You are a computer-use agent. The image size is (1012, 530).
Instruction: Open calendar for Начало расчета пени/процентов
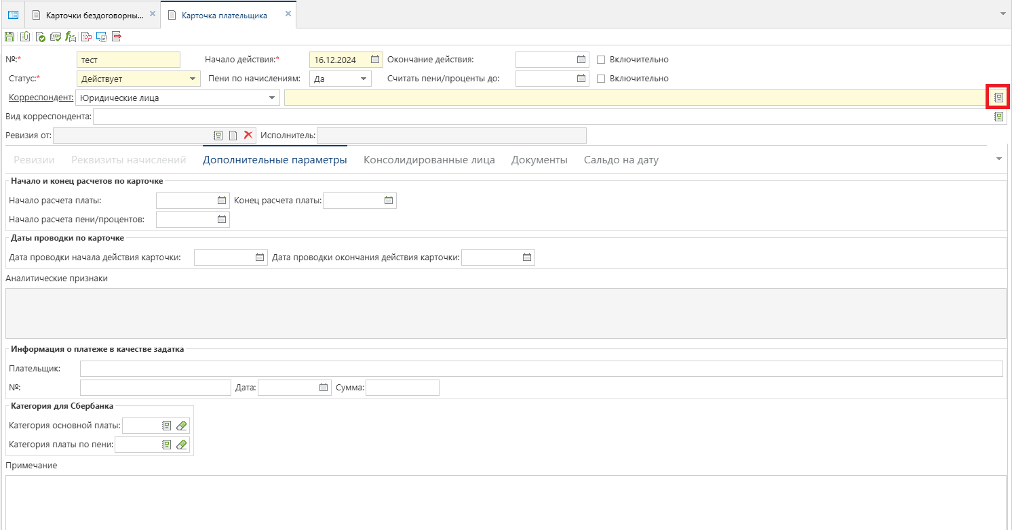222,220
